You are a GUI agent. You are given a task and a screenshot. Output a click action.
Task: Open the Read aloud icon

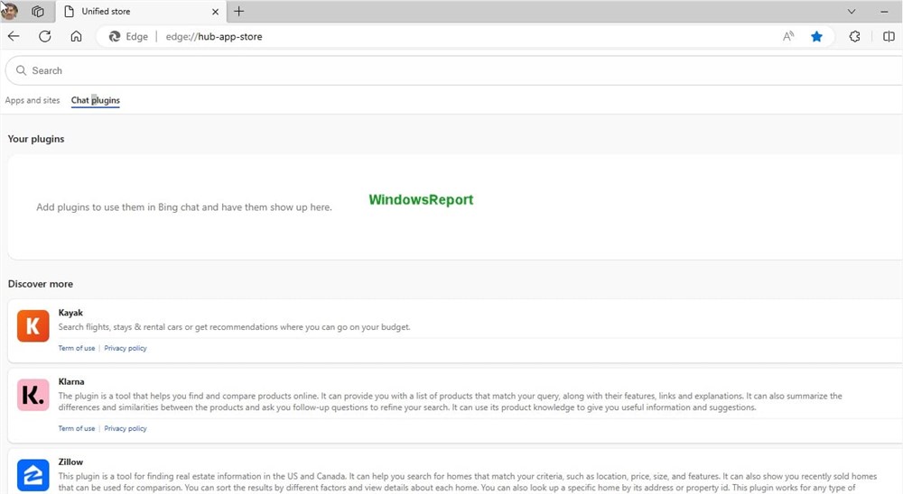coord(788,37)
